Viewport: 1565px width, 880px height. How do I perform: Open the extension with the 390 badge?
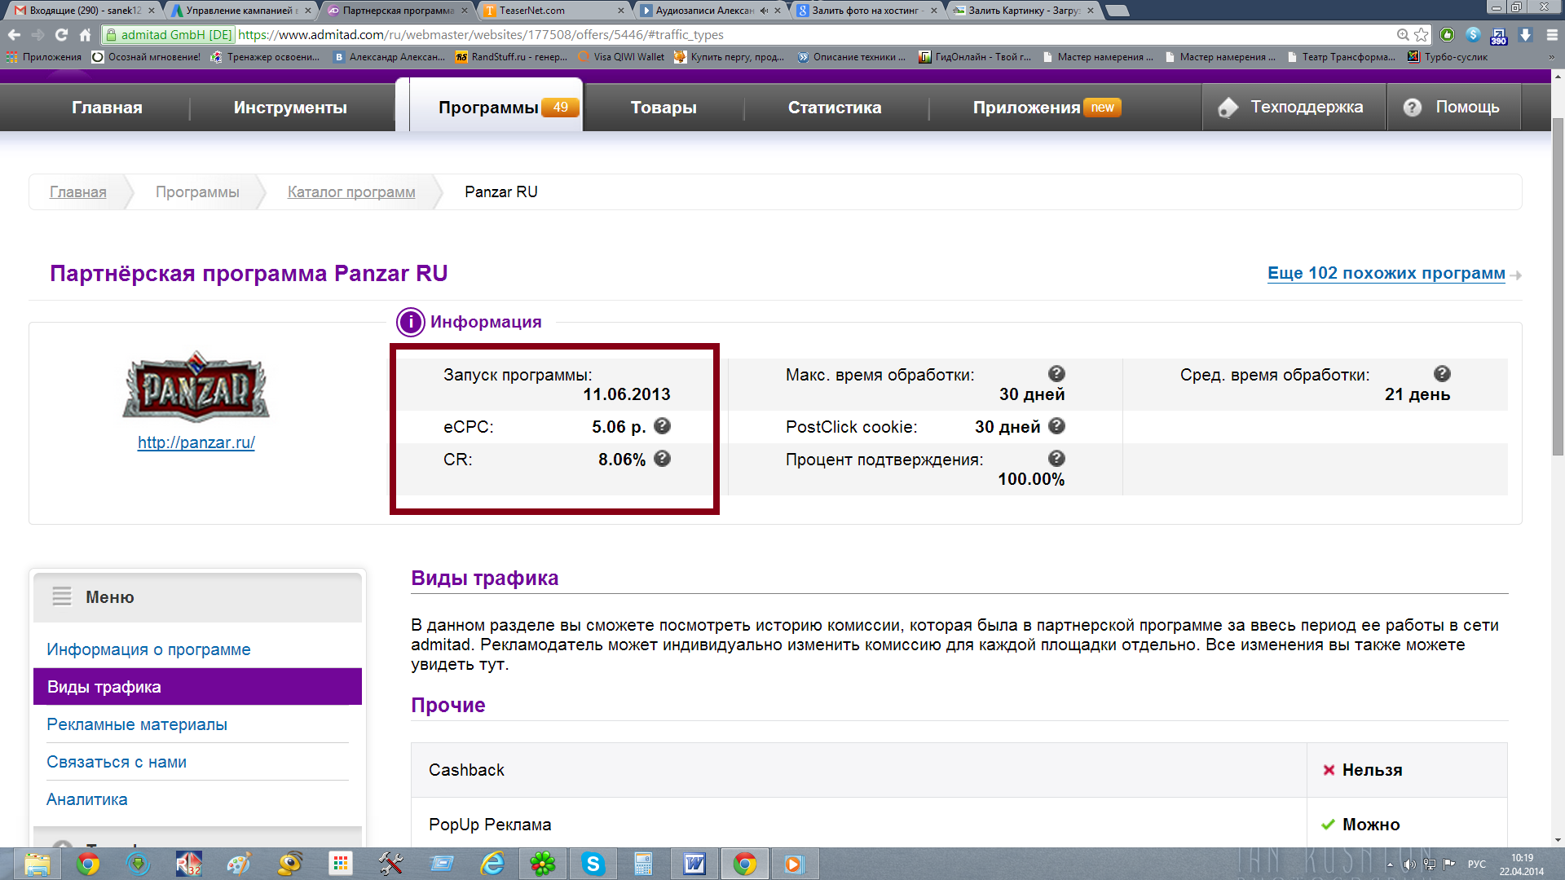tap(1499, 36)
